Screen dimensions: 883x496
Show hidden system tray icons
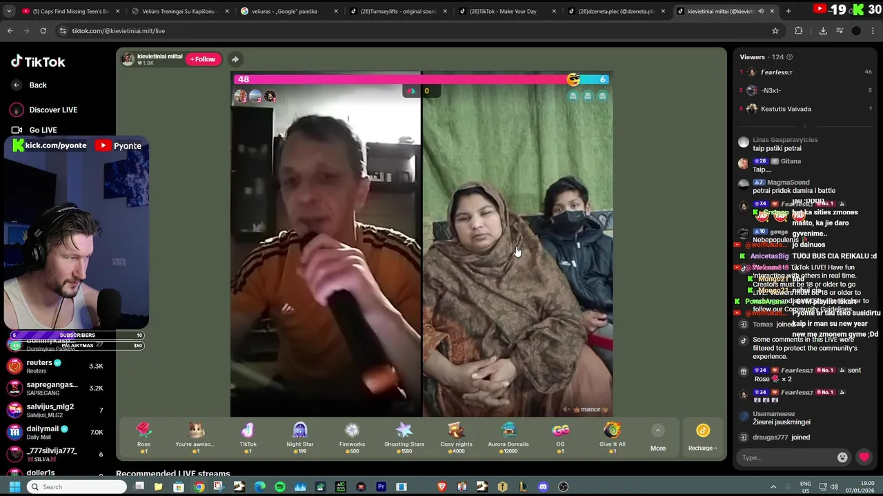coord(773,487)
